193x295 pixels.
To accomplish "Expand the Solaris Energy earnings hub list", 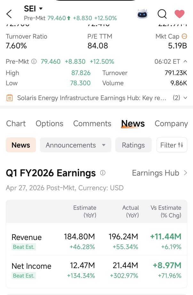I will click(185, 98).
